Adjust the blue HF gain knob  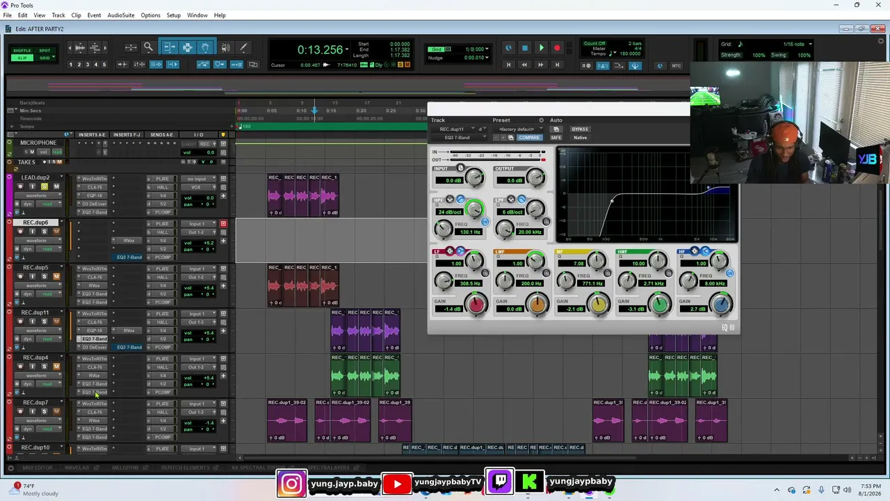click(721, 304)
